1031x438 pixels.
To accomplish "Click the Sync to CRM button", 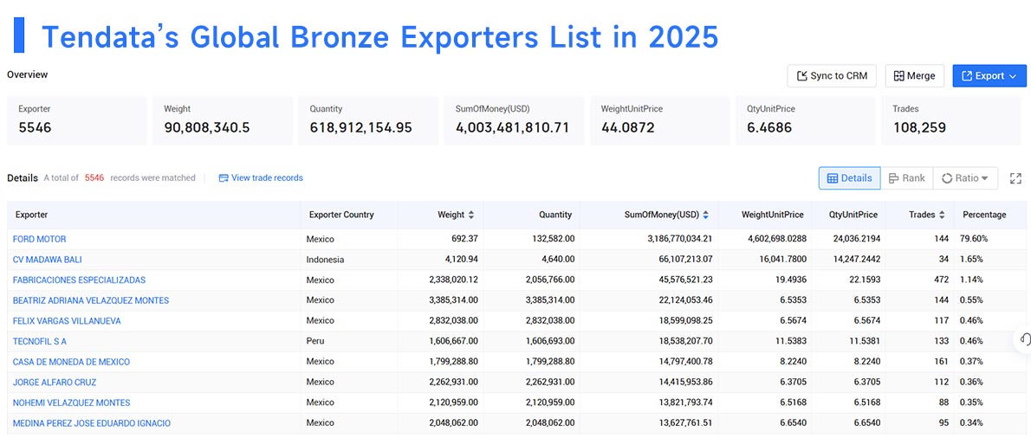I will point(832,75).
